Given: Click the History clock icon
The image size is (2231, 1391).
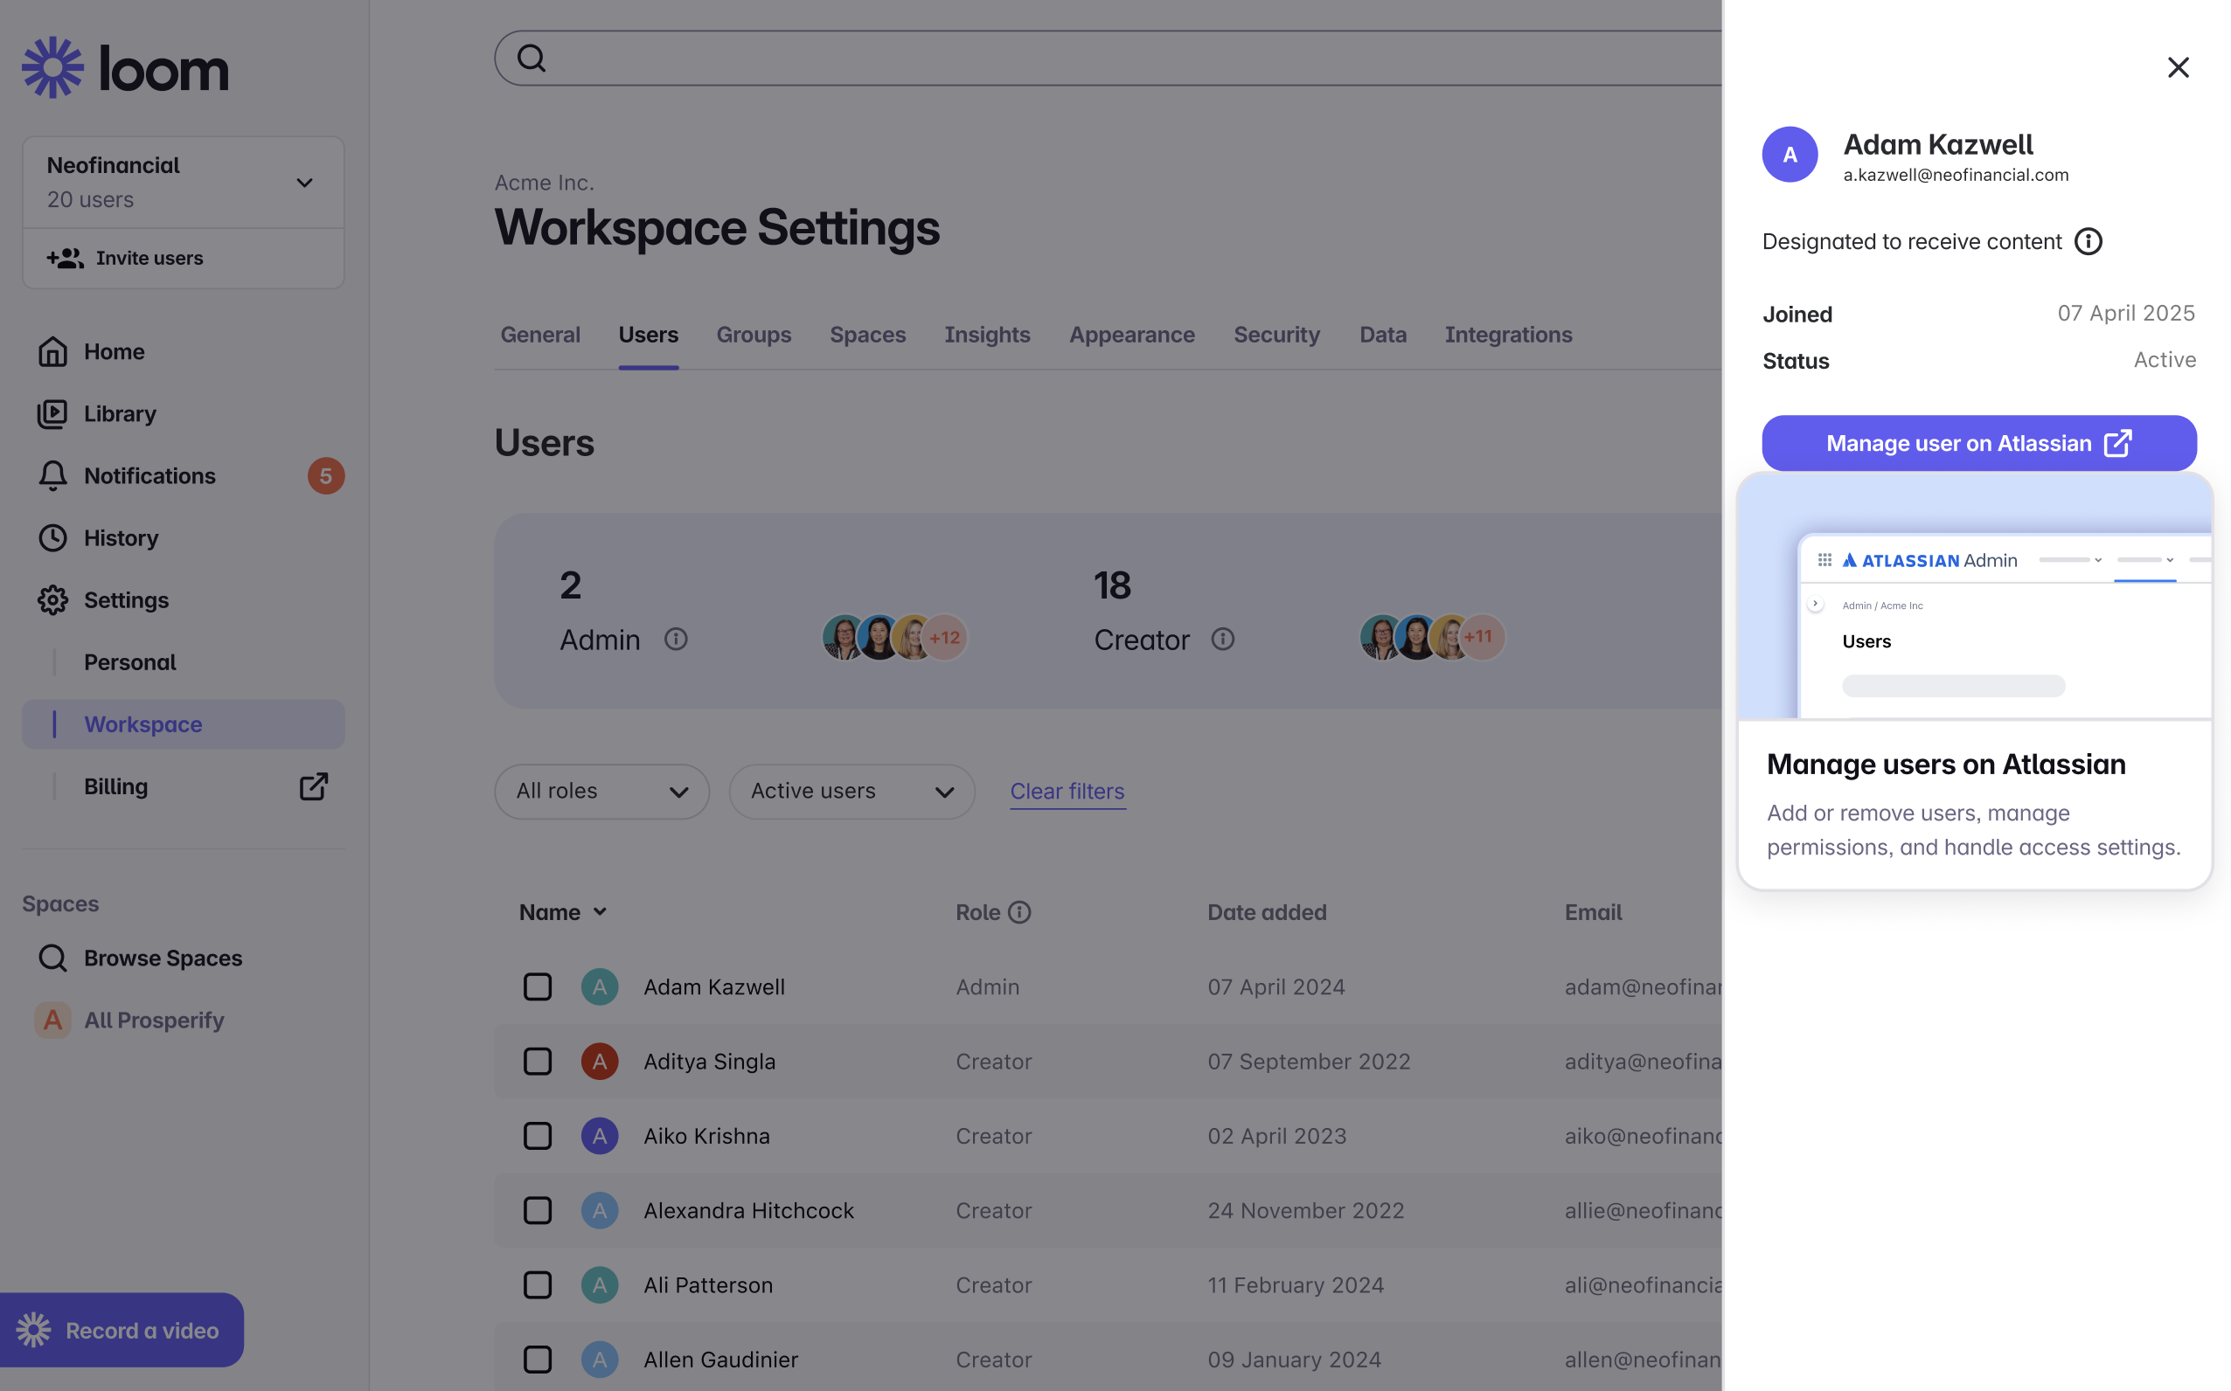Looking at the screenshot, I should (x=52, y=538).
